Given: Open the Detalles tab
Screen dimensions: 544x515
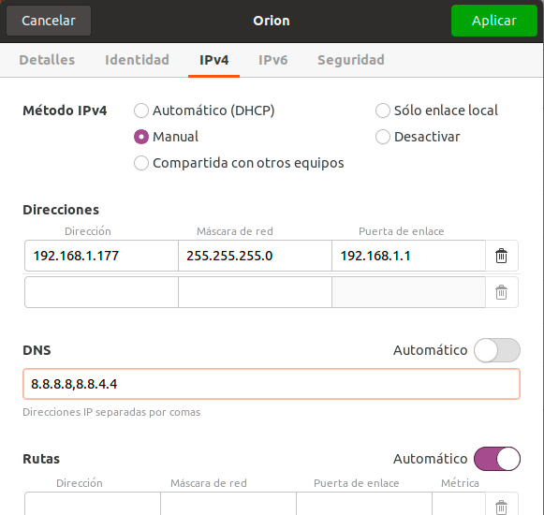Looking at the screenshot, I should 47,60.
